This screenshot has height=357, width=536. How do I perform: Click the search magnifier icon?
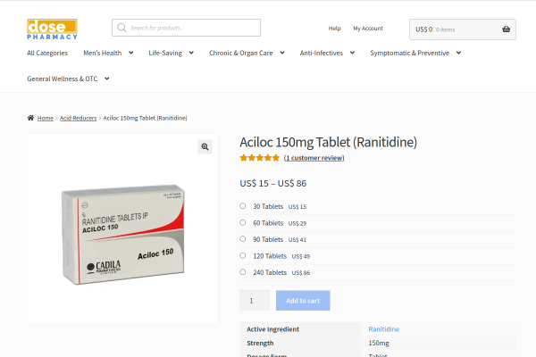click(121, 28)
